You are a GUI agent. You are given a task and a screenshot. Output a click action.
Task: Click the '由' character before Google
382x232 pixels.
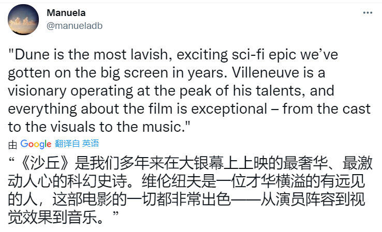pos(12,144)
